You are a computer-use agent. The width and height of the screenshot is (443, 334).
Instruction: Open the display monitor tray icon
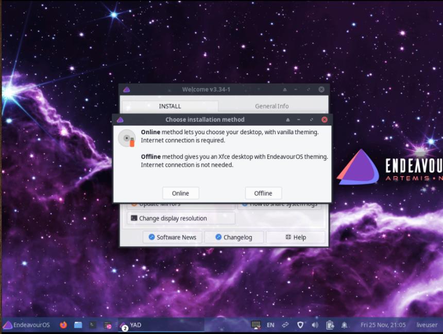256,325
